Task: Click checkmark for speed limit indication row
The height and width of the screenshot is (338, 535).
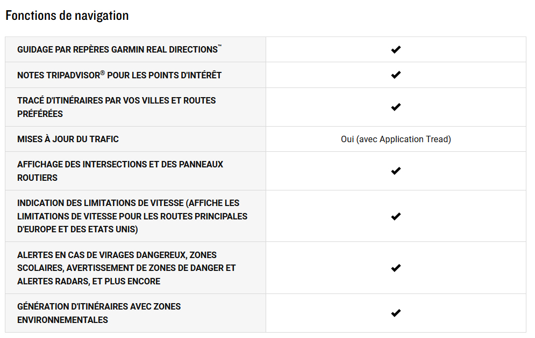Action: click(x=396, y=217)
